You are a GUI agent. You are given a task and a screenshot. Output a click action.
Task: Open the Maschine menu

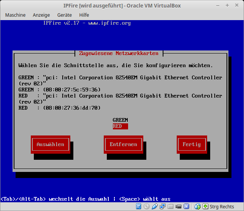[x=15, y=15]
